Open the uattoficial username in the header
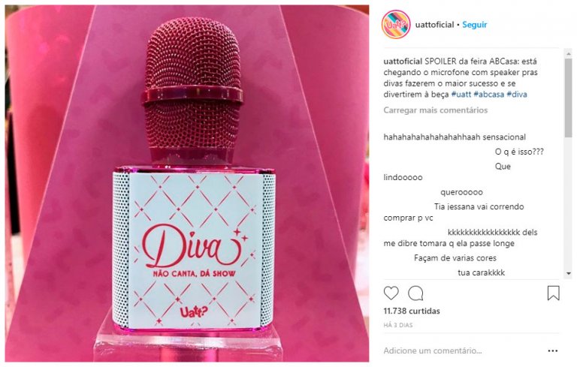577x367 pixels. click(434, 25)
